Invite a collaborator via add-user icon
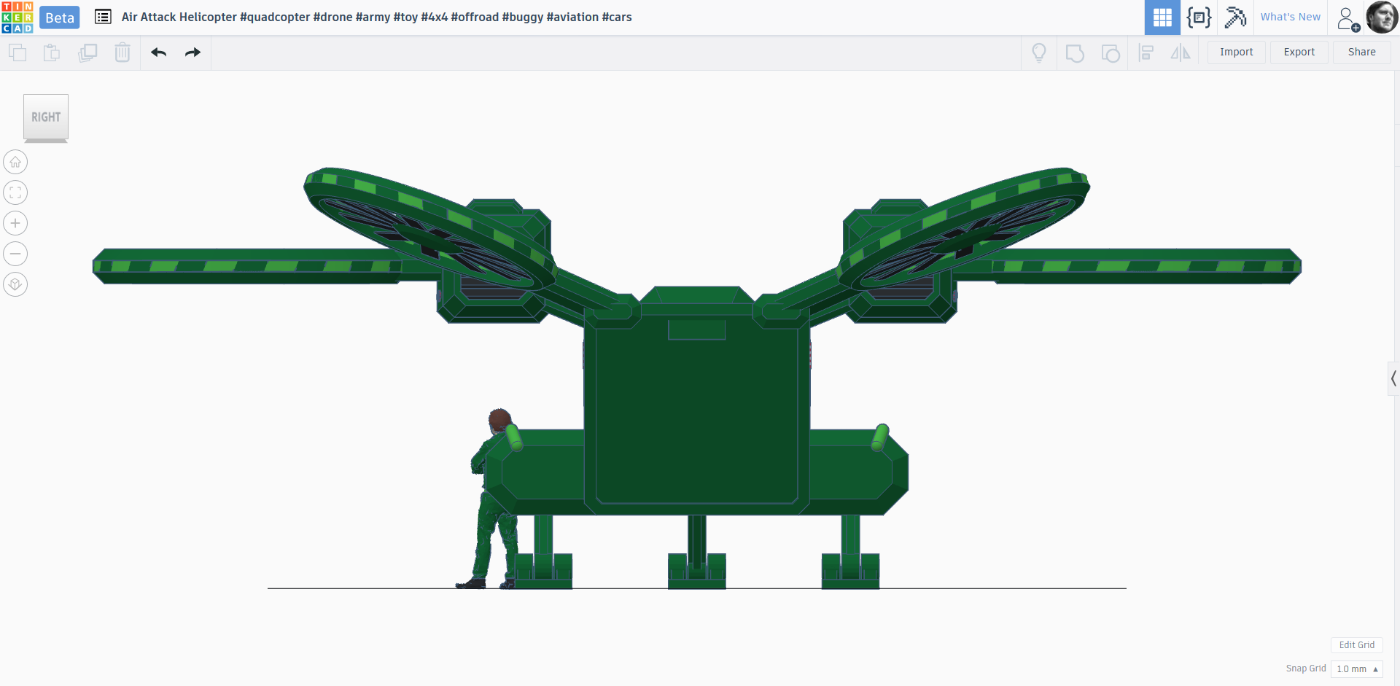The width and height of the screenshot is (1400, 686). [1347, 18]
